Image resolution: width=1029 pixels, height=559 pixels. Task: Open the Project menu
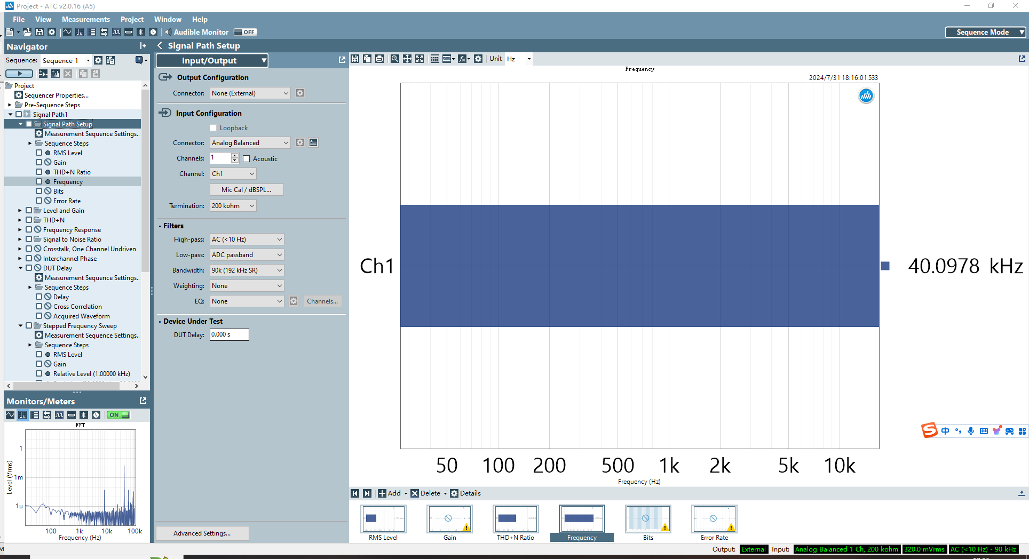(132, 19)
